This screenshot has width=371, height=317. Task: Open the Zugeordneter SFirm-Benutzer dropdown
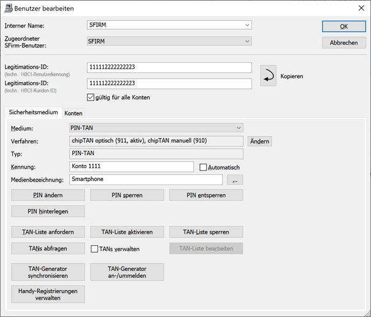click(x=247, y=41)
